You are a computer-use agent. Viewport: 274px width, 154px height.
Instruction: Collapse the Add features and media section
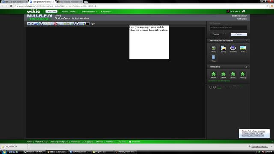246,41
